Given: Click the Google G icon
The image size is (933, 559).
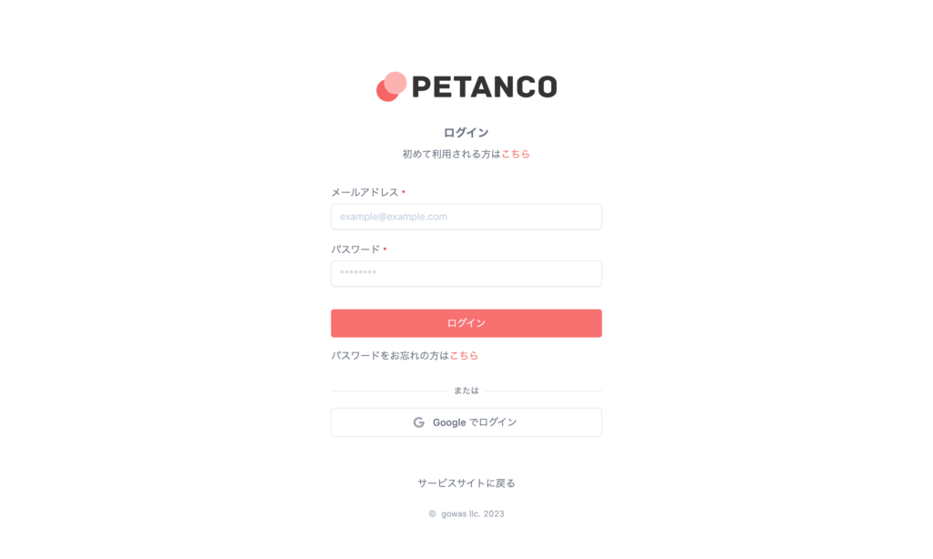Looking at the screenshot, I should [419, 422].
